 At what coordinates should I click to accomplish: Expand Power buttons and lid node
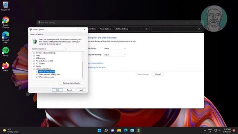34,61
